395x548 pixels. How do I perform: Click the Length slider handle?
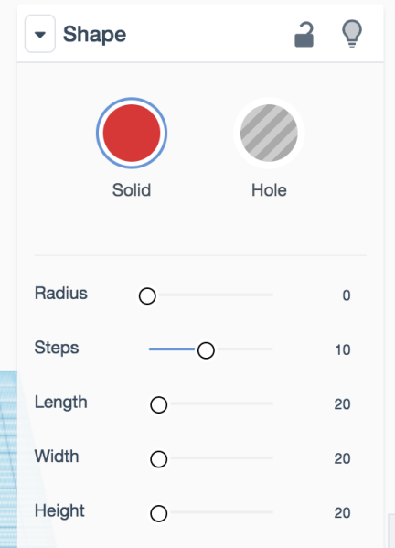point(159,405)
